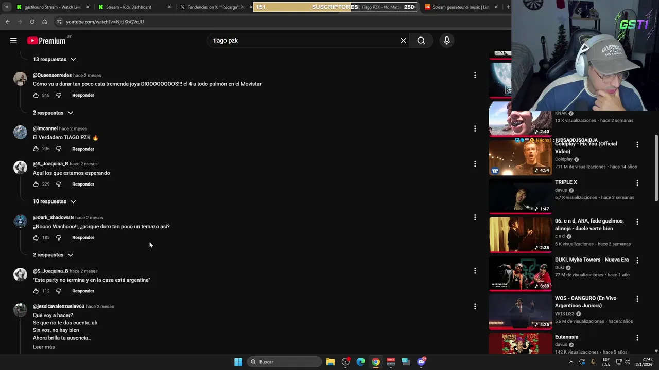Like the comment by @imconnel

click(36, 149)
